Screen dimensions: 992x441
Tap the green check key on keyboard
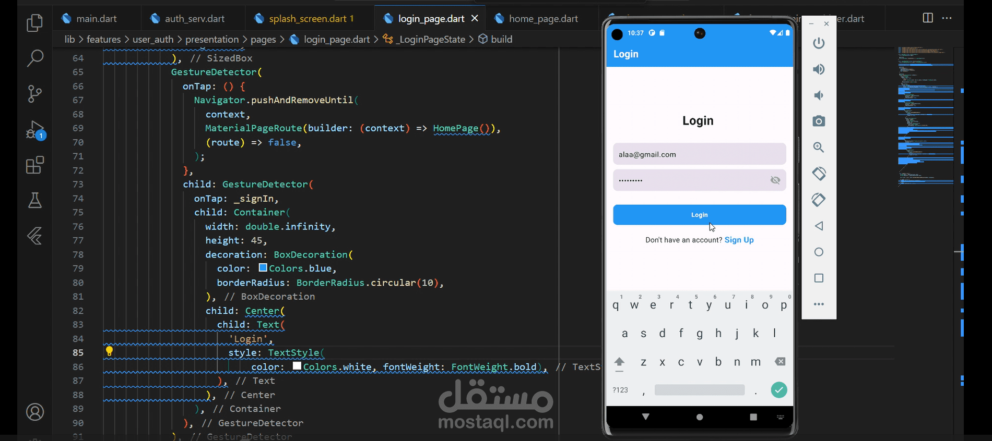778,390
